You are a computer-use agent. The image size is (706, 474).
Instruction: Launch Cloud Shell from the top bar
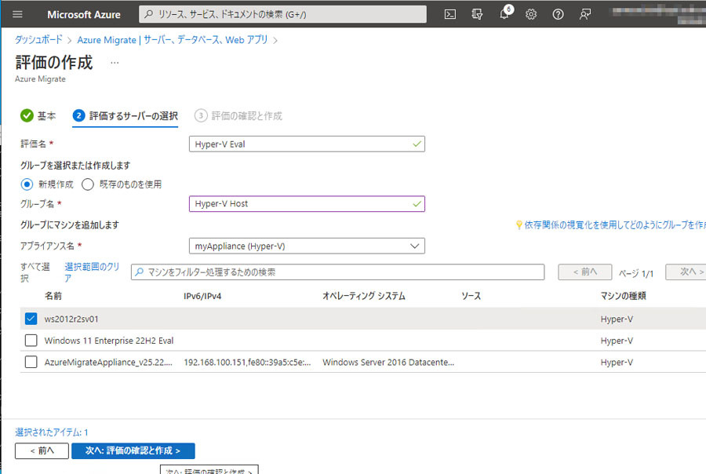pos(449,14)
